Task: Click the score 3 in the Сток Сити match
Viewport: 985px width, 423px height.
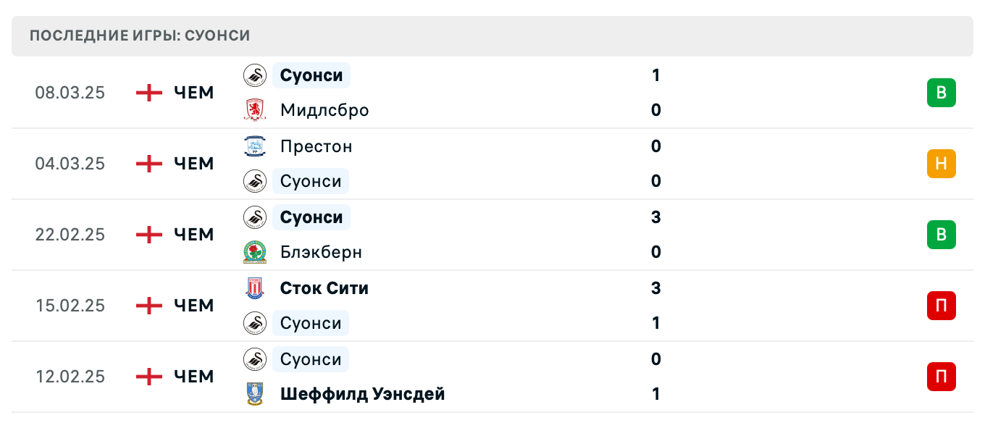Action: (x=655, y=288)
